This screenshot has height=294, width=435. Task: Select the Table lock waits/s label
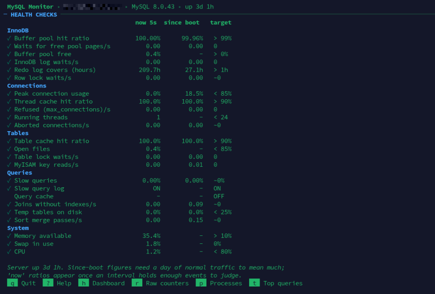point(46,157)
